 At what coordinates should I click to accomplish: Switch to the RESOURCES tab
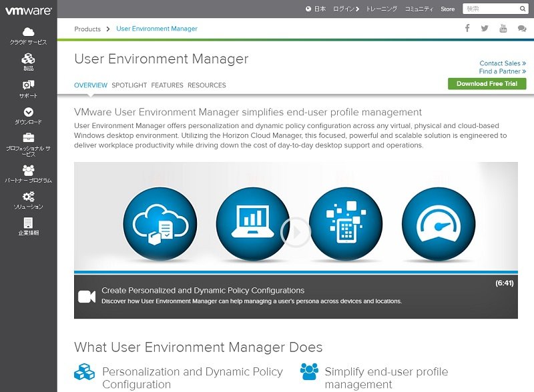[x=207, y=85]
